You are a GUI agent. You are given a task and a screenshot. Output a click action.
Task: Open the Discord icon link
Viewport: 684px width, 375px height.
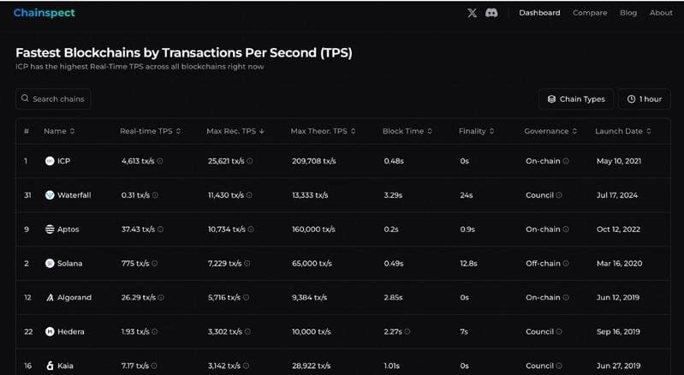click(491, 13)
